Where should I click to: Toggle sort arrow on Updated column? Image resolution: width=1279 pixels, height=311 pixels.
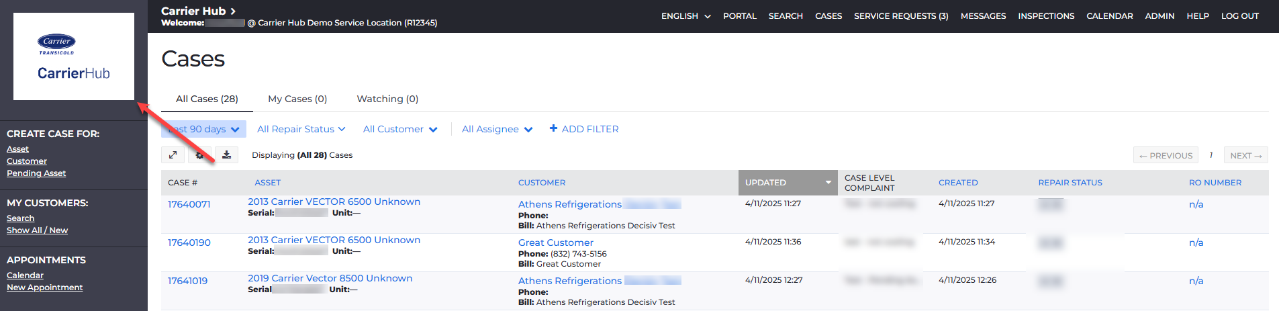[x=828, y=183]
